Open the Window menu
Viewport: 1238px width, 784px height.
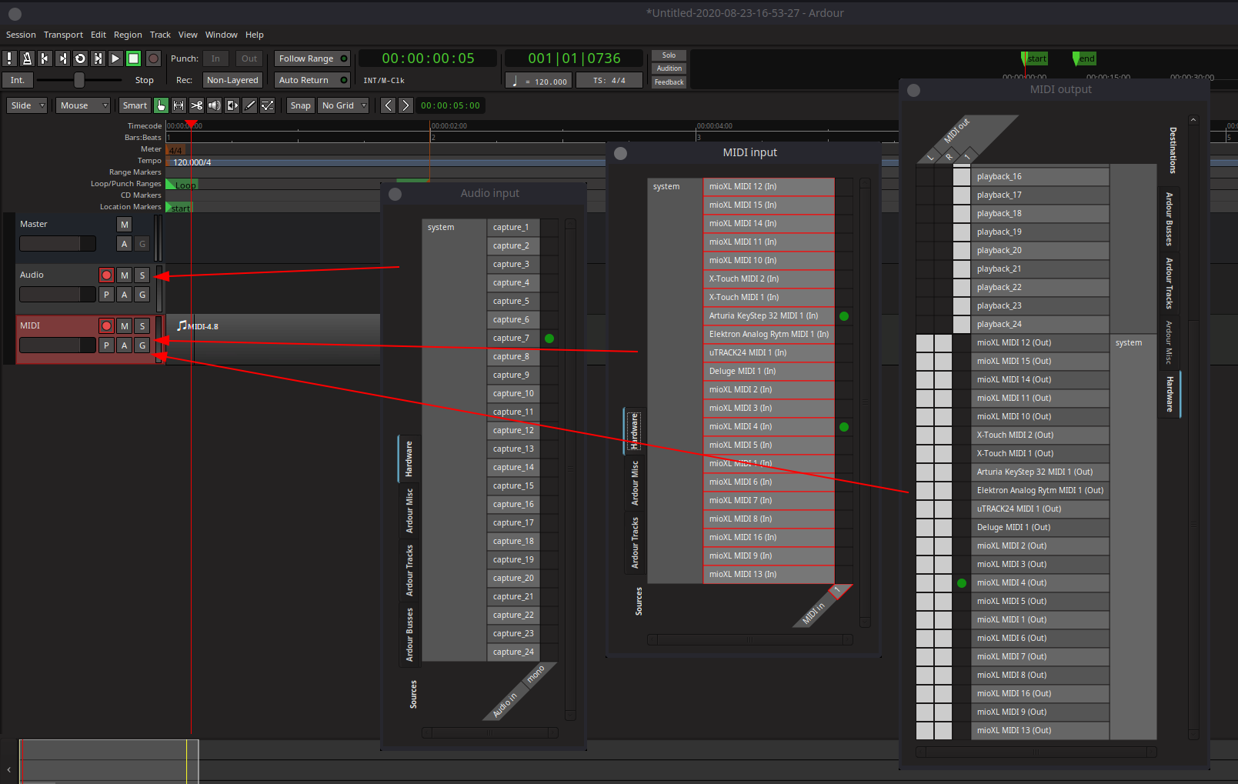pos(221,35)
